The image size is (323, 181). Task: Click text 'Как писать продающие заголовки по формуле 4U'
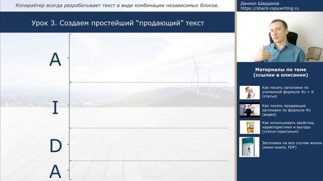pos(286,108)
